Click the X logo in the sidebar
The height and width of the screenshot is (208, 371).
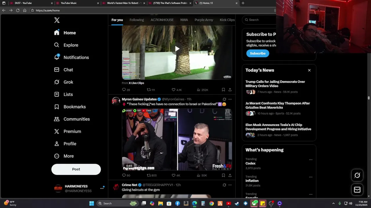pos(57,20)
